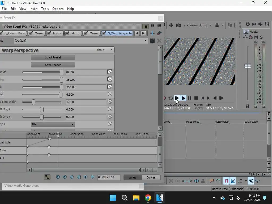Adjust the Lens Width slider handle
Viewport: 272px width, 204px height.
pyautogui.click(x=33, y=102)
